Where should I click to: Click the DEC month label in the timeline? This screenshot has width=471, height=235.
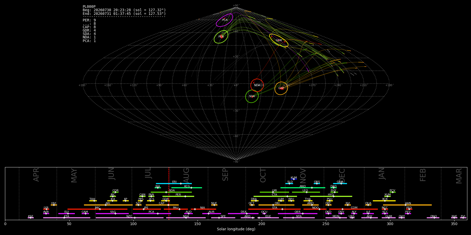coord(342,175)
